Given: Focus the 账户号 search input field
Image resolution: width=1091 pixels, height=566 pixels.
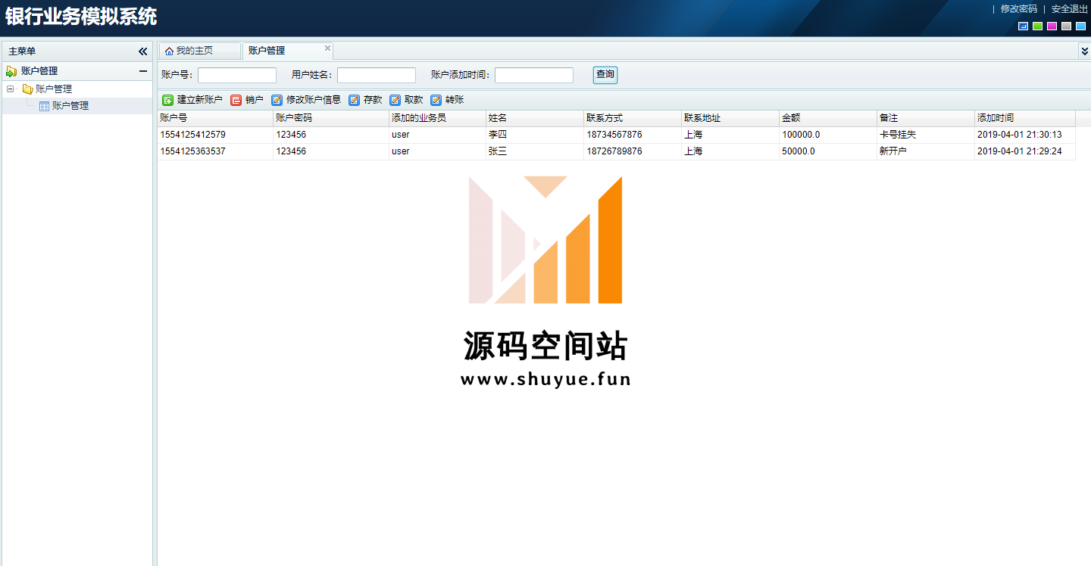Looking at the screenshot, I should coord(237,75).
